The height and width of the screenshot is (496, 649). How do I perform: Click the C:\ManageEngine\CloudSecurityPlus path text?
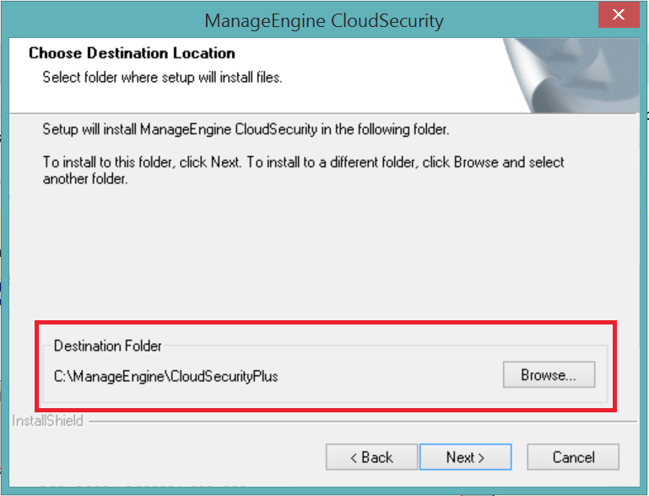pos(166,376)
